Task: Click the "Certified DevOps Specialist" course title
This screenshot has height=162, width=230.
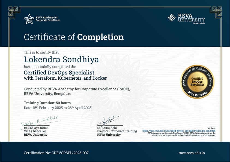Action: 59,73
